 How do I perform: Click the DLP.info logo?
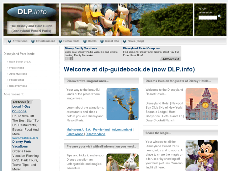pyautogui.click(x=32, y=12)
